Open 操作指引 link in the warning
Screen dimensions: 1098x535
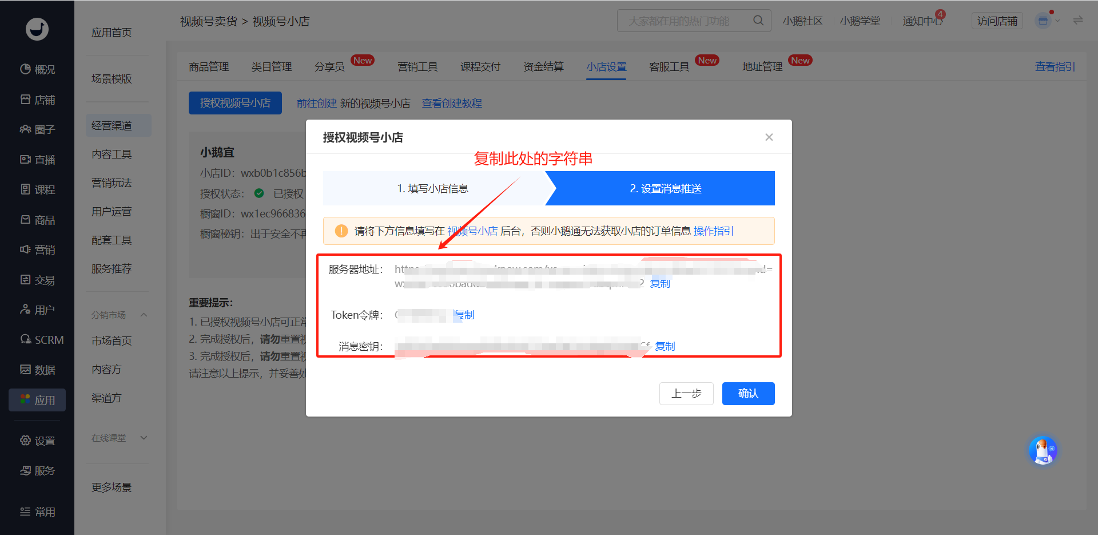(x=714, y=231)
